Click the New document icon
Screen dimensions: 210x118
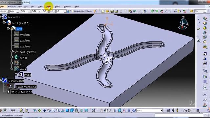click(x=103, y=11)
